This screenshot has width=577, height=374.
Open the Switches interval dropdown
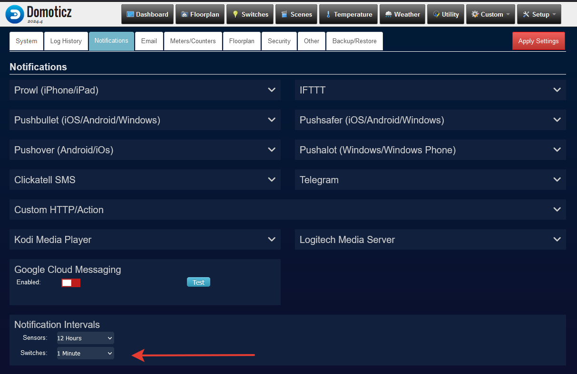[x=86, y=353]
